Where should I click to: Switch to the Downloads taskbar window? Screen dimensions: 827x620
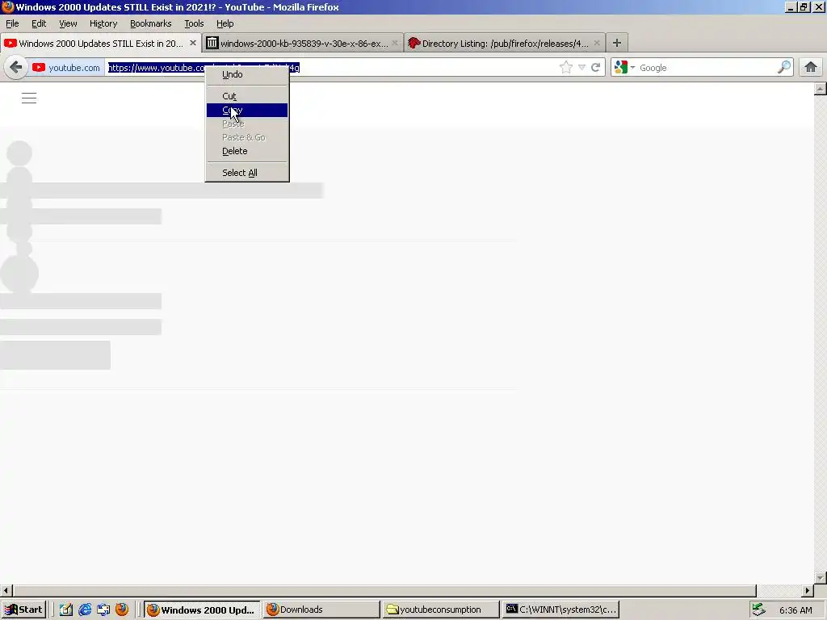[x=321, y=610]
